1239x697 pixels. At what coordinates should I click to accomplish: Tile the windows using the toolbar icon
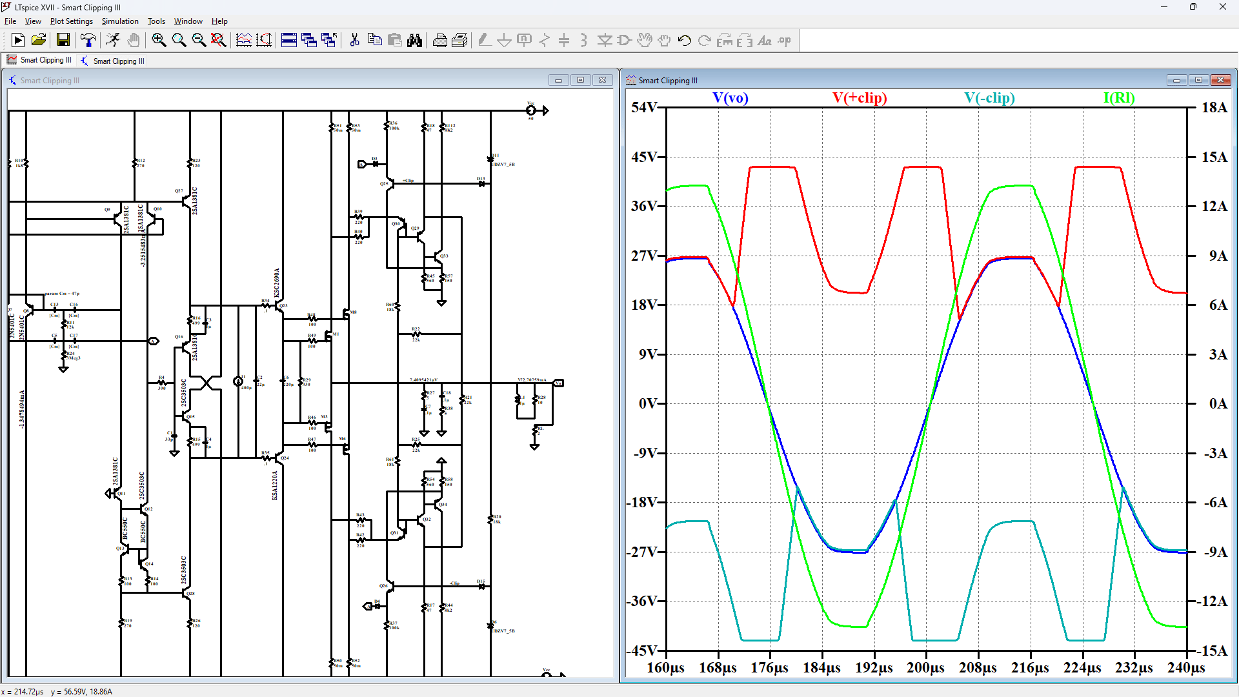pos(289,40)
